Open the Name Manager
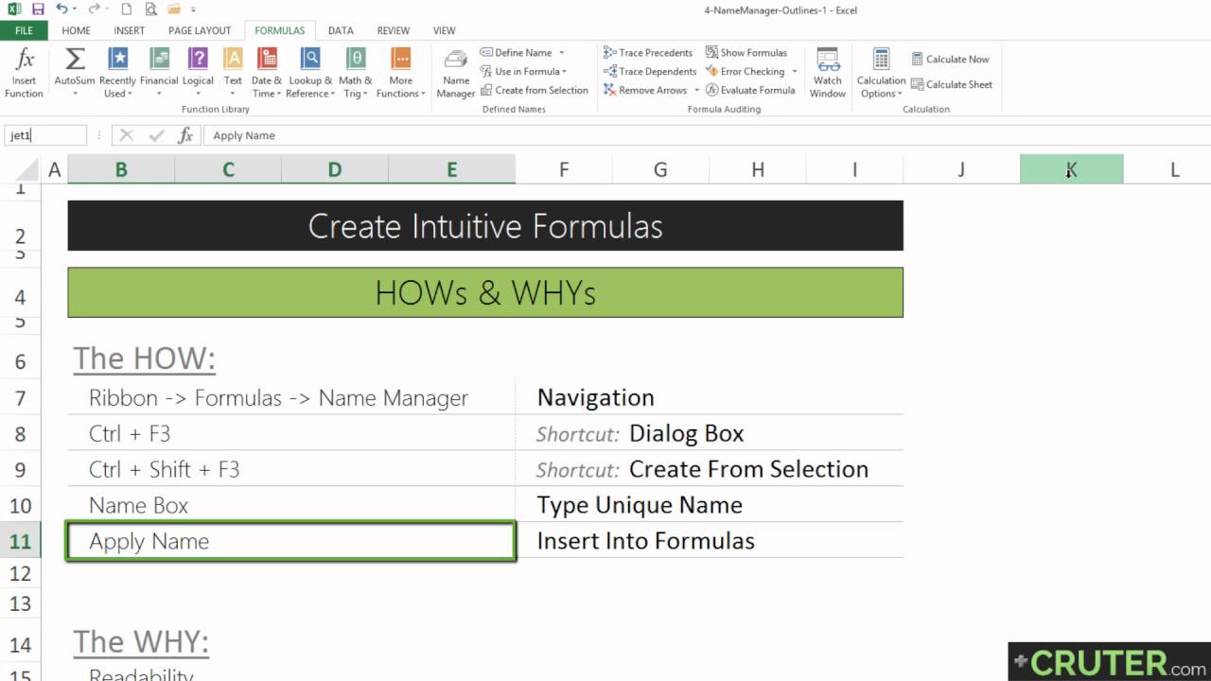This screenshot has height=681, width=1211. [456, 74]
